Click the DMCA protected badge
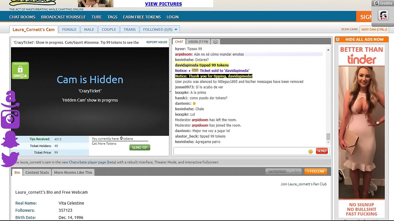Screen dimensions: 394x221 (20, 71)
